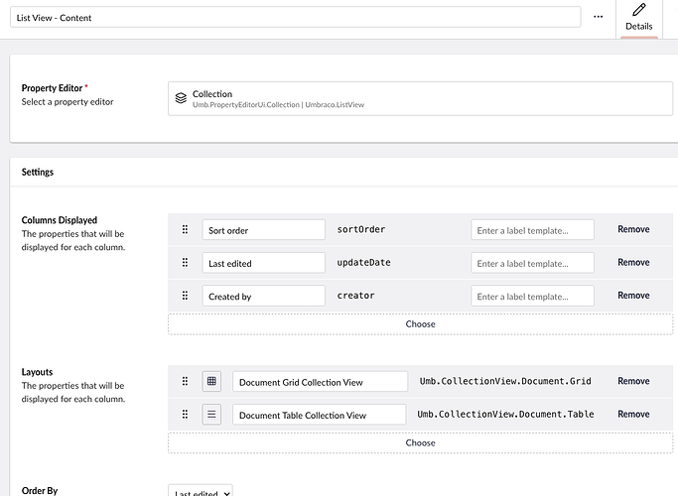This screenshot has height=496, width=678.
Task: Click drag handle for Document Table Collection View
Action: pyautogui.click(x=185, y=415)
